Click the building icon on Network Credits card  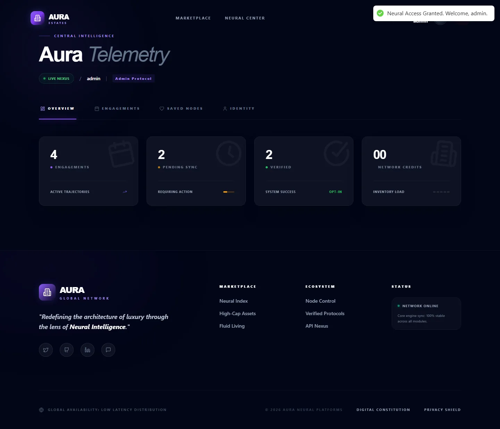click(444, 154)
